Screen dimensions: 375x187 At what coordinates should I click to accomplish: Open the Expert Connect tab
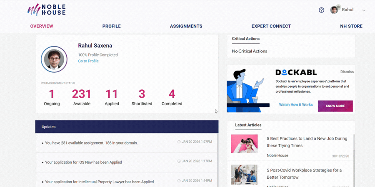pyautogui.click(x=271, y=26)
